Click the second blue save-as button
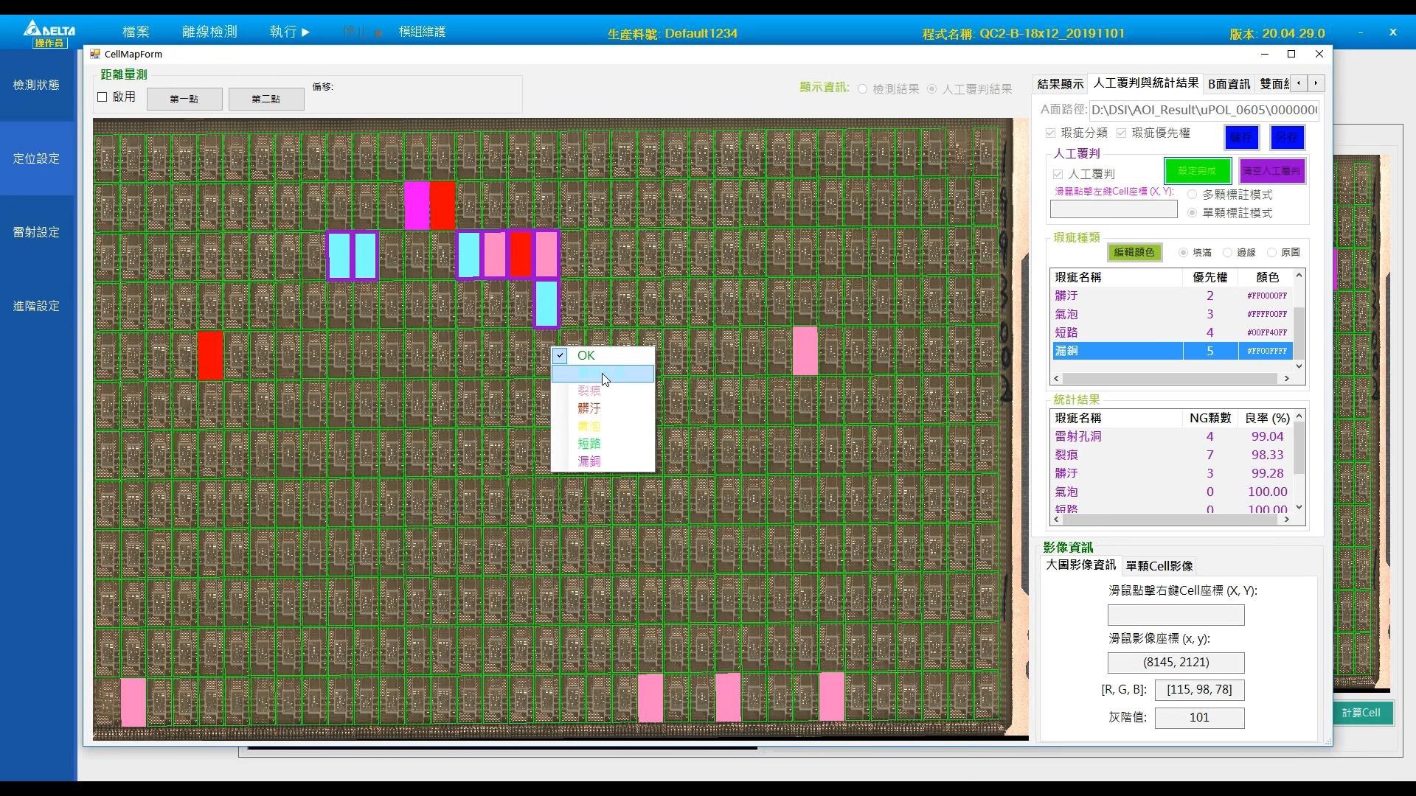The height and width of the screenshot is (796, 1416). pyautogui.click(x=1286, y=137)
